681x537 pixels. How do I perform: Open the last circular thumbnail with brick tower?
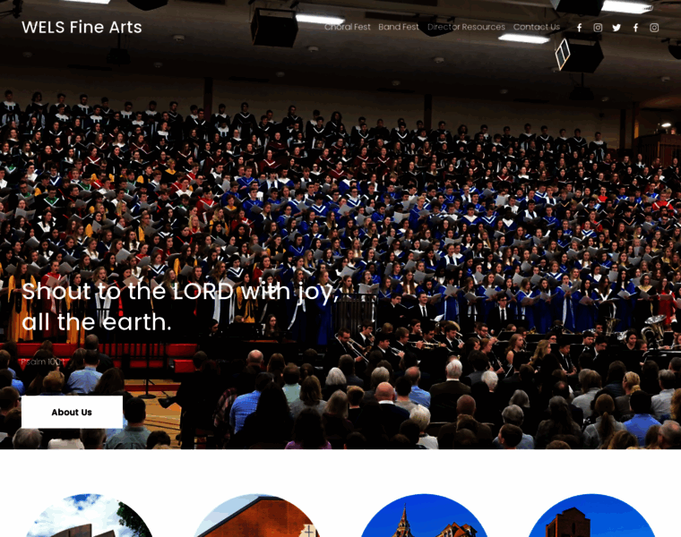point(591,516)
